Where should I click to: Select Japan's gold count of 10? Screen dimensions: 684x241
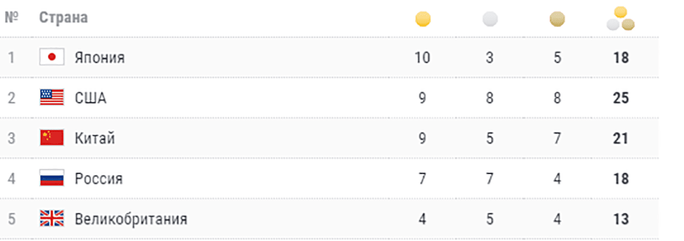[x=422, y=57]
